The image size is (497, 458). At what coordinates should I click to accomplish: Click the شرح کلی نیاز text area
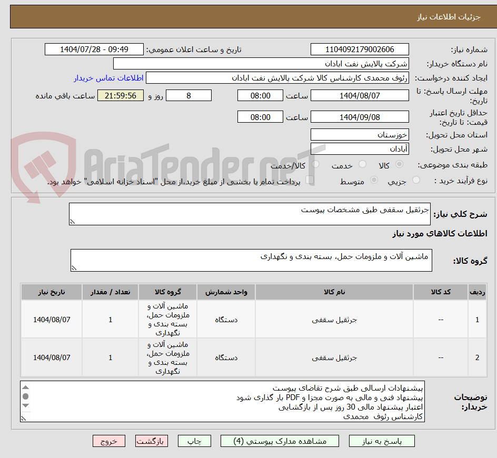pyautogui.click(x=250, y=214)
